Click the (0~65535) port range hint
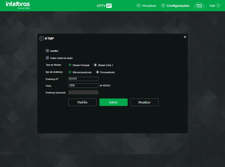 (105, 85)
